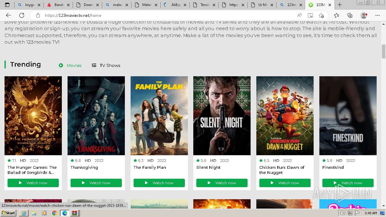386x217 pixels.
Task: Open The Family Plan poster
Action: click(159, 116)
